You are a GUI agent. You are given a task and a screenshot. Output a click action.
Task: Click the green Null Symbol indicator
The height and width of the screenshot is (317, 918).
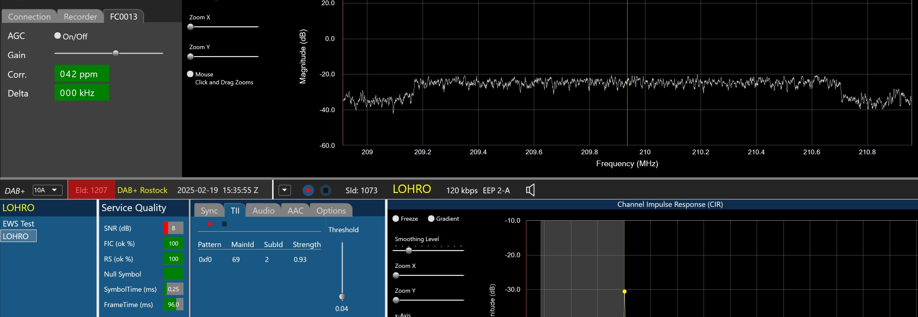[x=173, y=274]
